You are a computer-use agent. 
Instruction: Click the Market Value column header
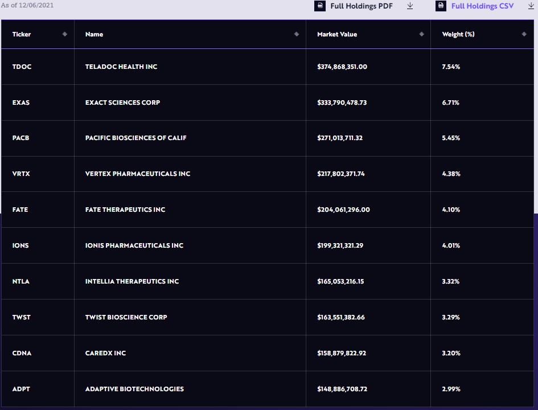(x=337, y=34)
